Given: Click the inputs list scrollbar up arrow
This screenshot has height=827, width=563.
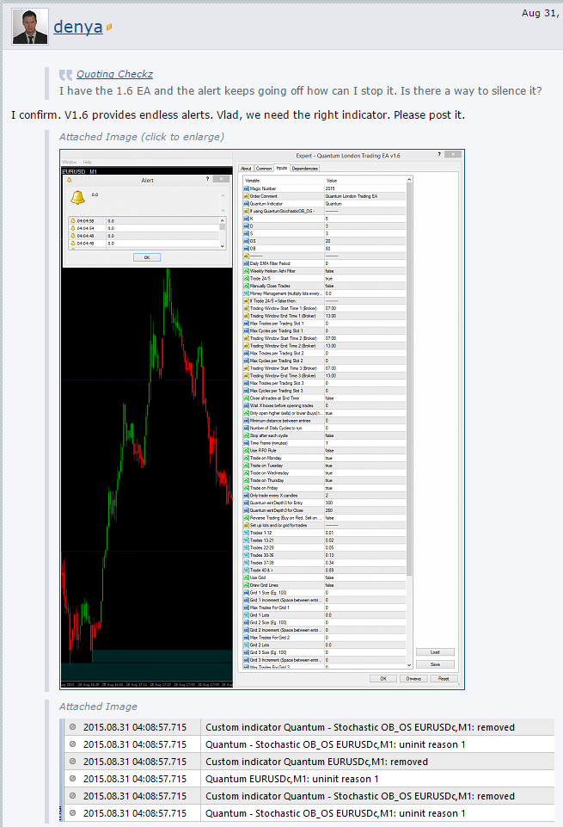Looking at the screenshot, I should pos(409,181).
